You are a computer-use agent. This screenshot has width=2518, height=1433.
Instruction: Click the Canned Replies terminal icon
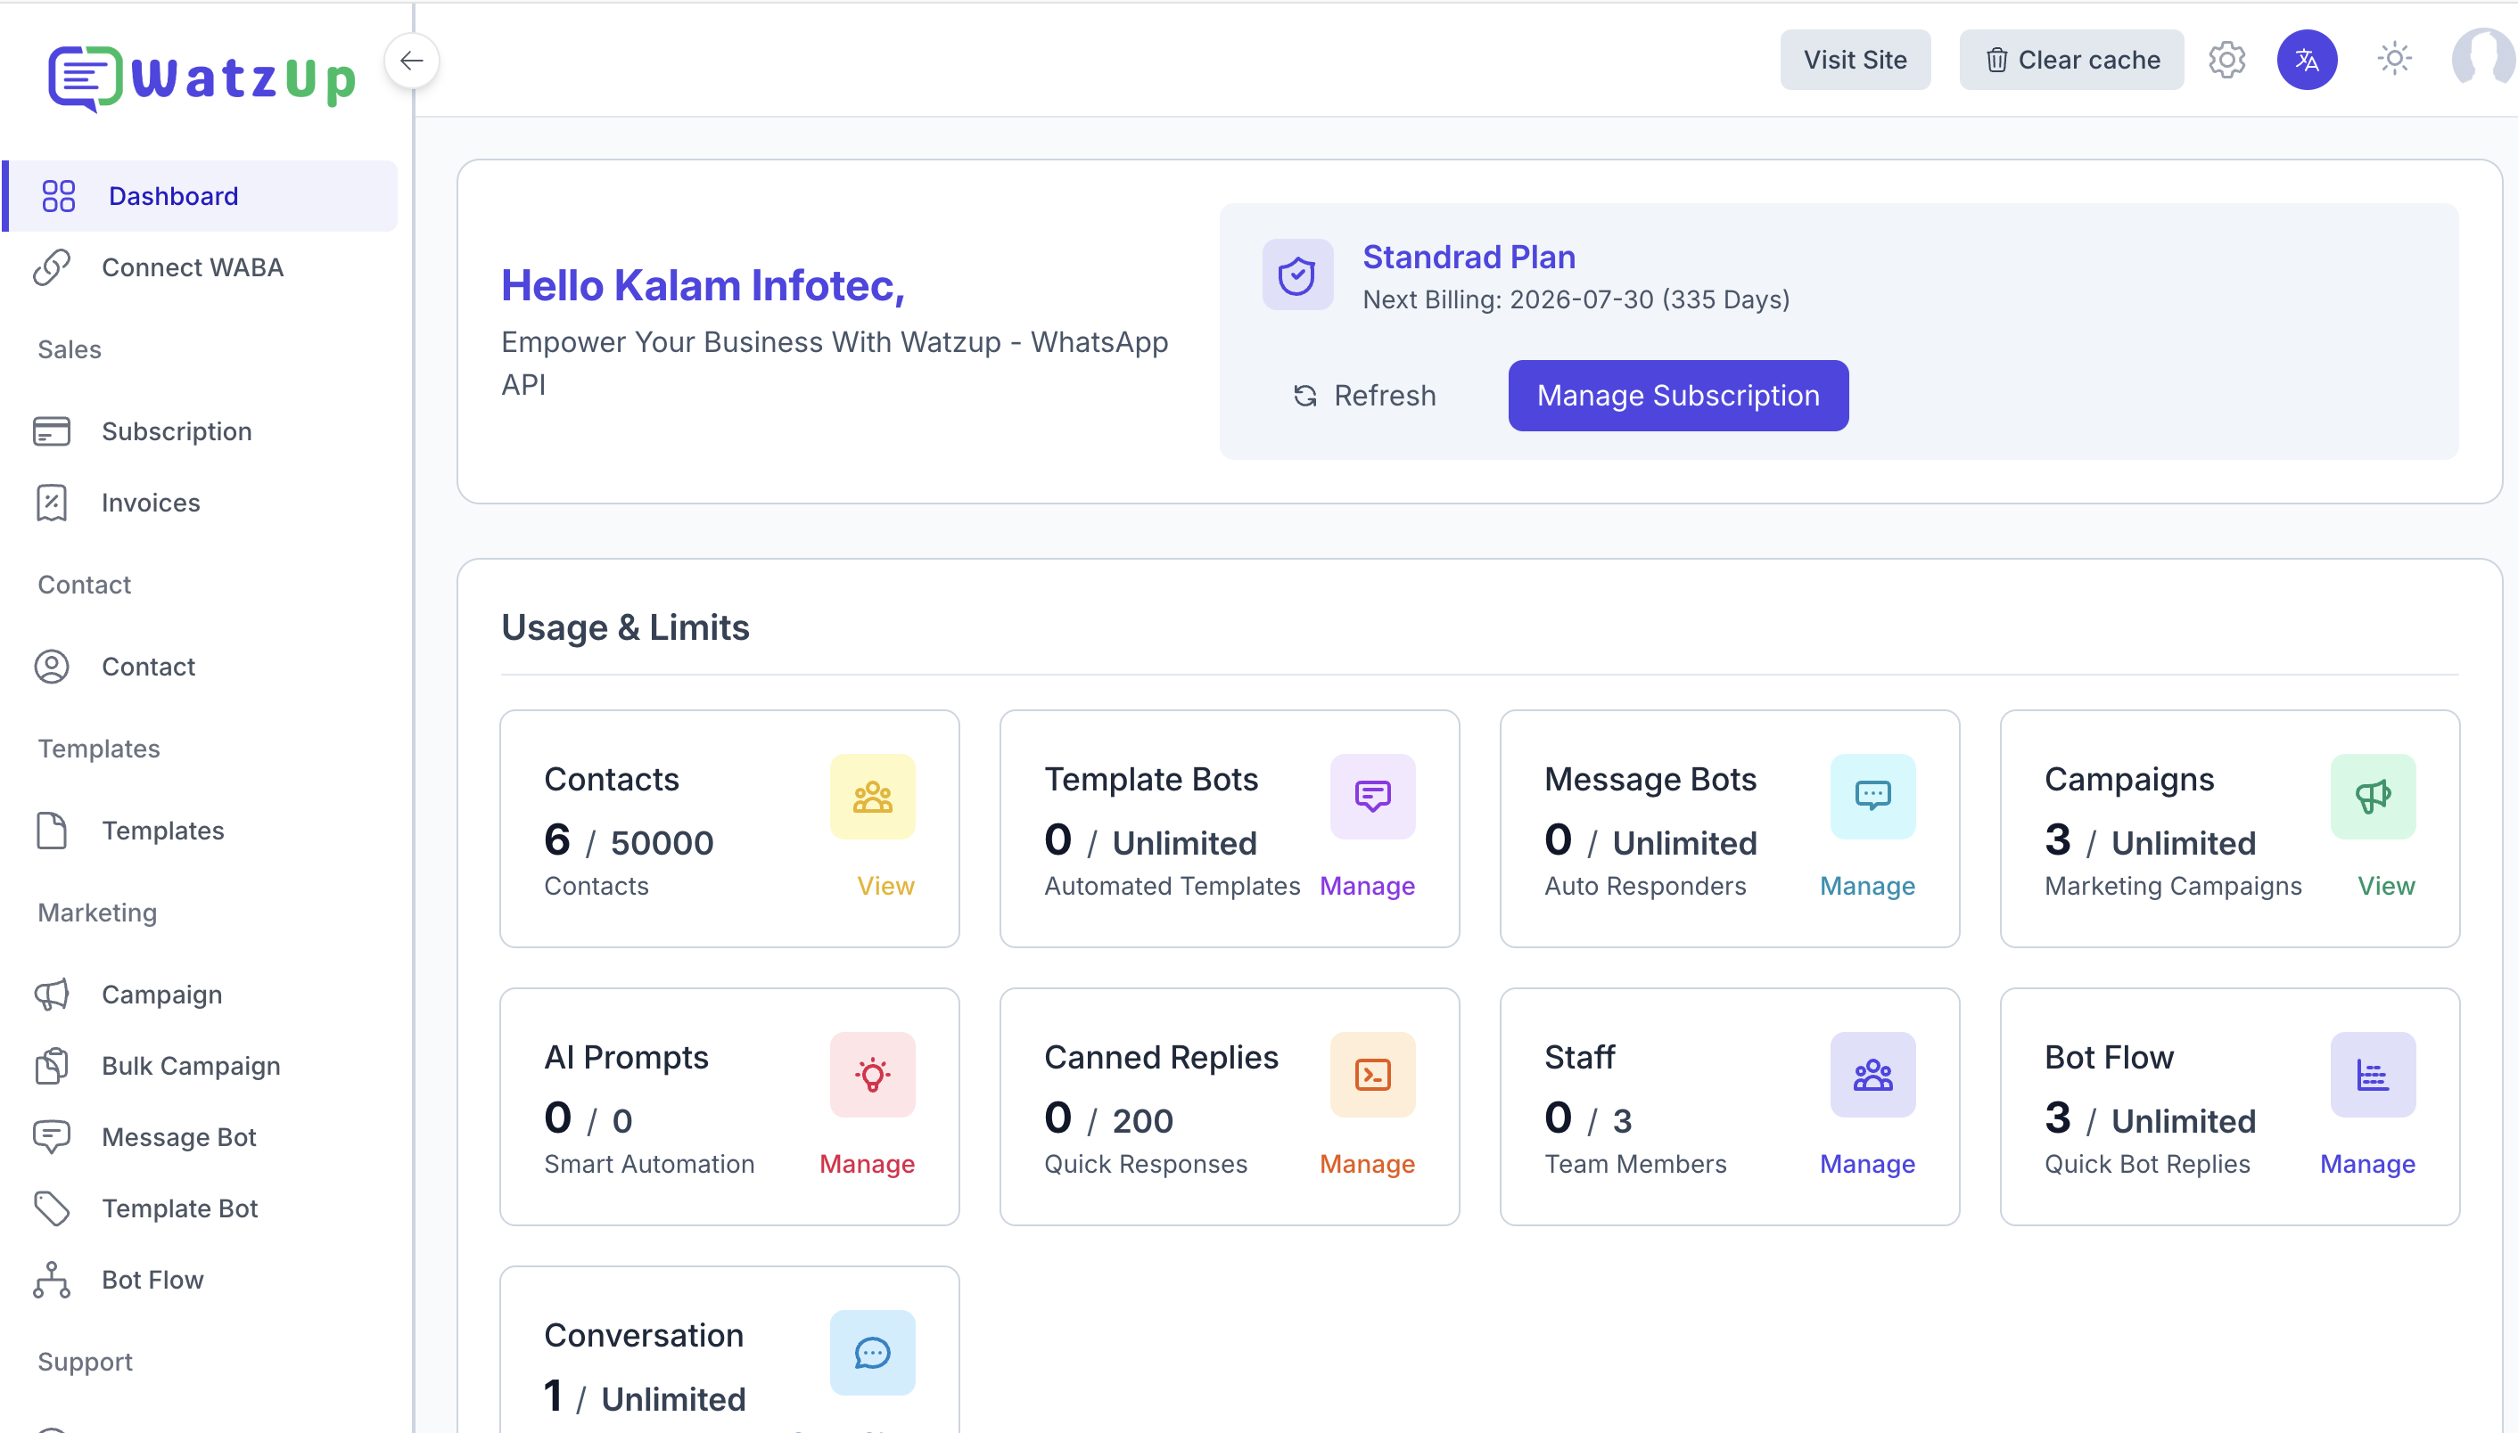1373,1075
